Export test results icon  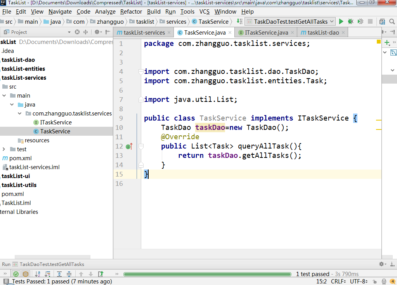pos(101,274)
